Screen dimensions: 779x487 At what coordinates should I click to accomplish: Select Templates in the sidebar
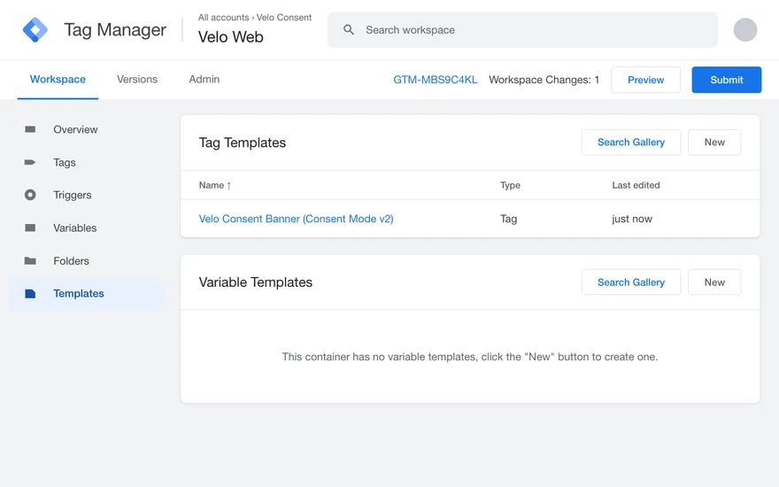(x=87, y=293)
